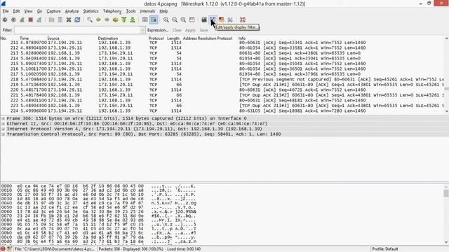Stop the running capture (red square)
This screenshot has width=449, height=252.
[31, 20]
